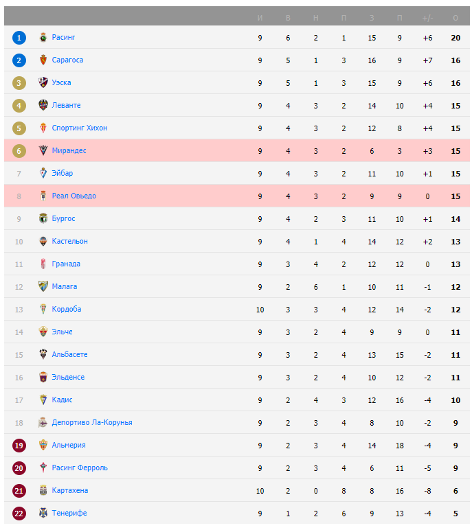Click the goal difference +/- column header
This screenshot has width=474, height=530.
[427, 17]
